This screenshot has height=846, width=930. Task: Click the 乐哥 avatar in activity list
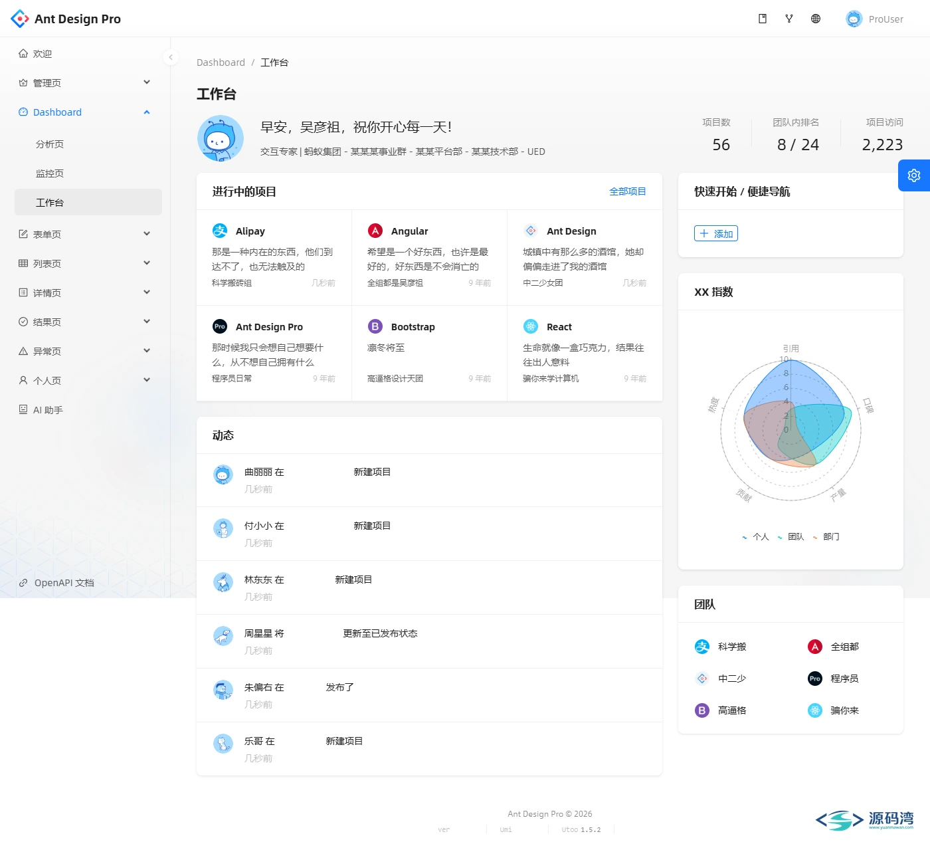[223, 744]
